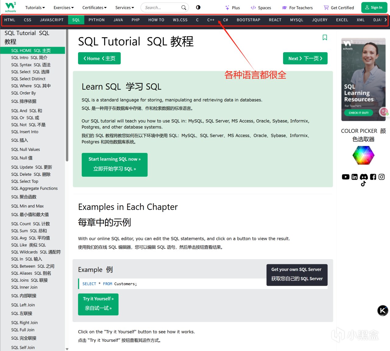Open SQL Wildcards in sidebar
The image size is (390, 351).
[x=36, y=252]
